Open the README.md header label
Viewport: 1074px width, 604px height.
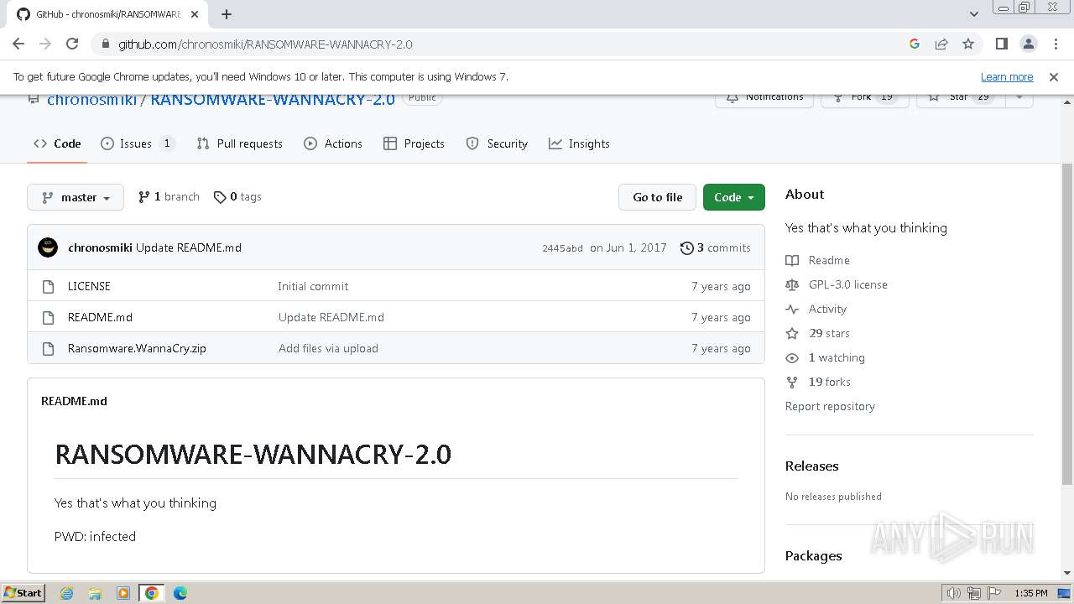pos(74,401)
